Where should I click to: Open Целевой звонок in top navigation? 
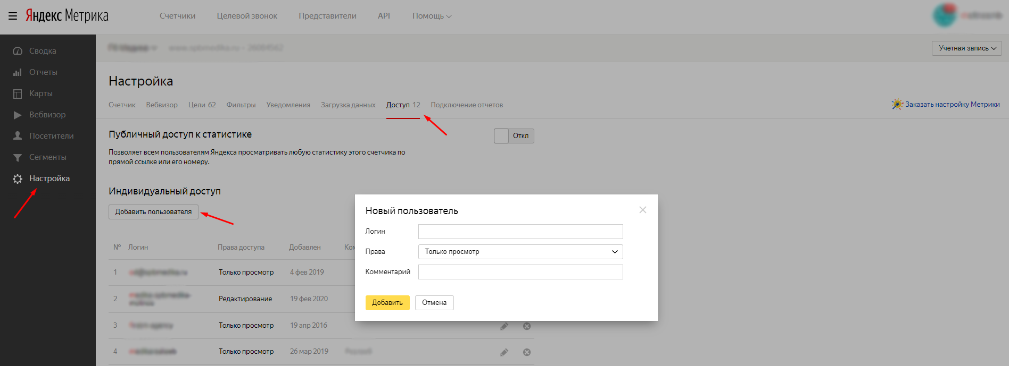(247, 16)
